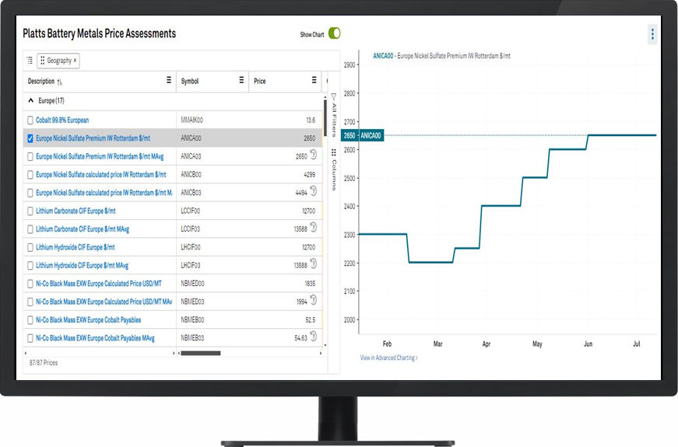
Task: Toggle the Show Chart switch
Action: click(x=334, y=33)
